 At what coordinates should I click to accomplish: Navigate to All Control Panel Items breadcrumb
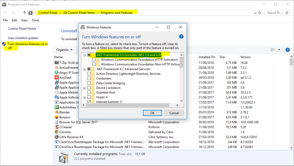tap(79, 13)
